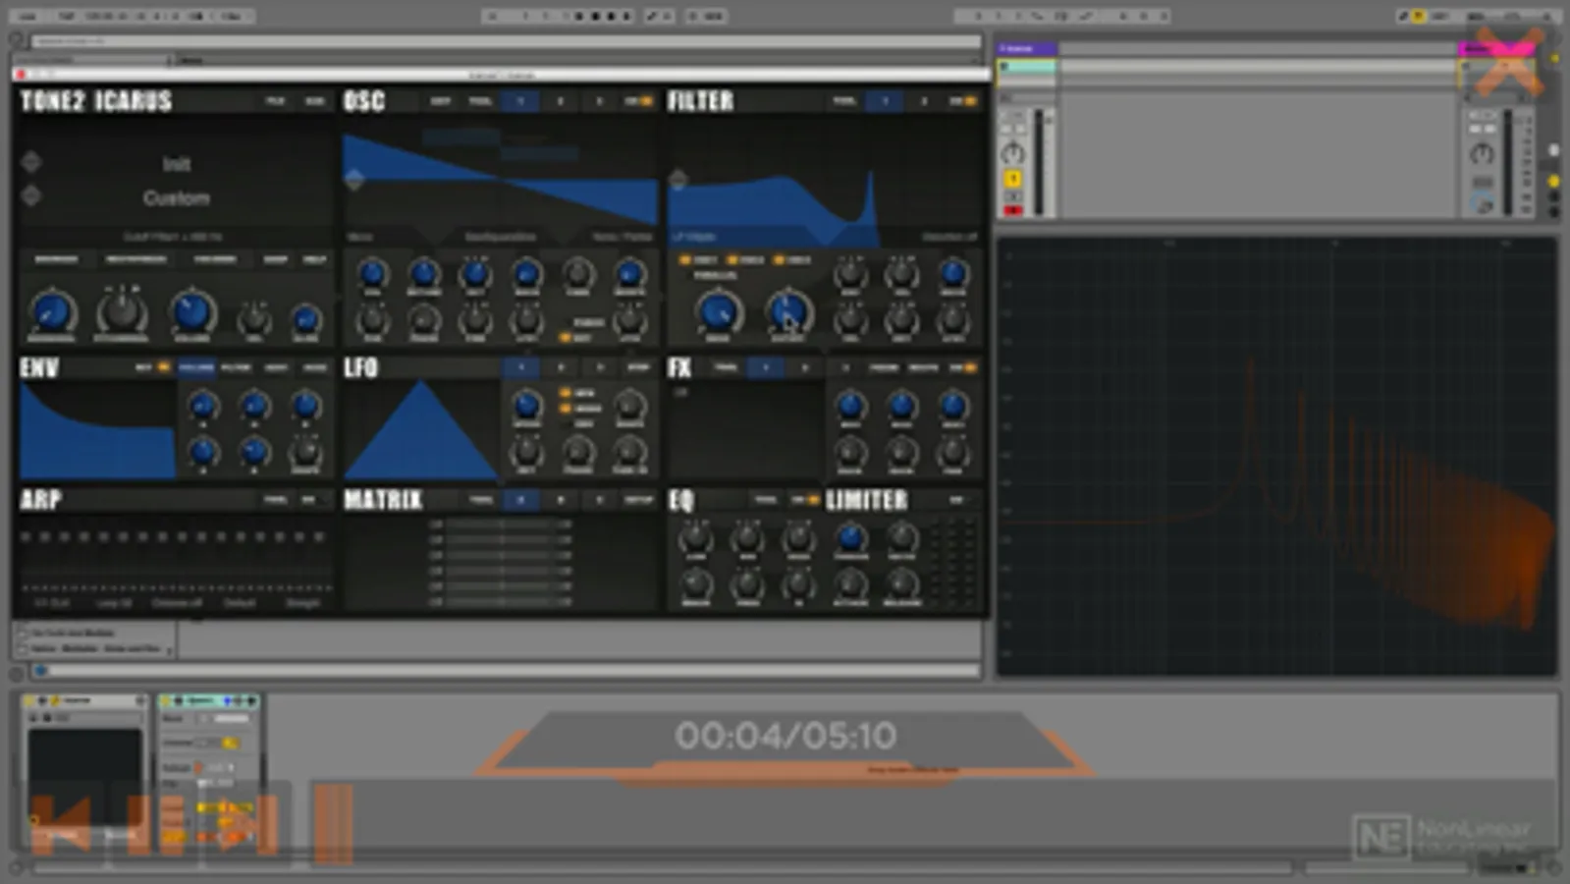Screen dimensions: 1570x884
Task: Select oscillator tab 1 in OSC section
Action: [x=520, y=101]
